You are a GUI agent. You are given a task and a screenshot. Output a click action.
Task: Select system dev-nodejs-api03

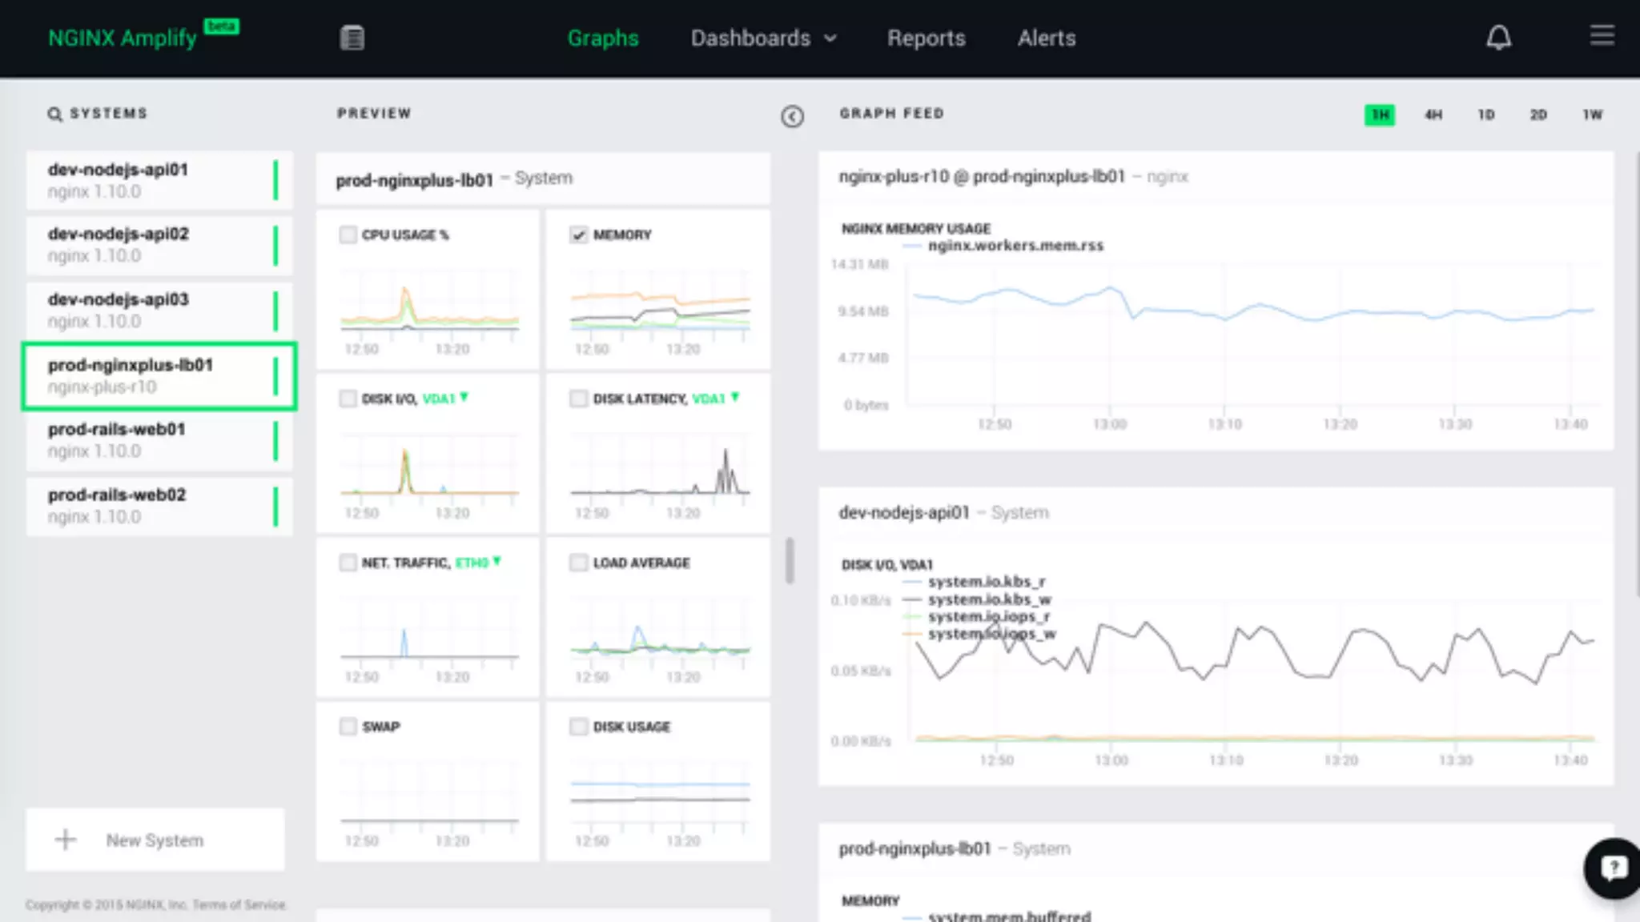159,310
